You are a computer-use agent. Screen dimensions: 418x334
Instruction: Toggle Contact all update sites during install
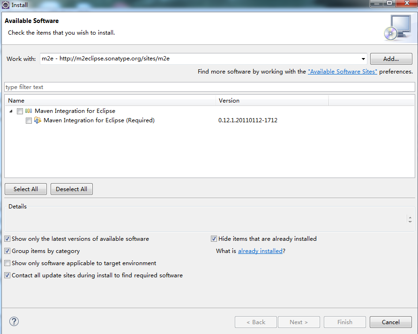[x=7, y=275]
